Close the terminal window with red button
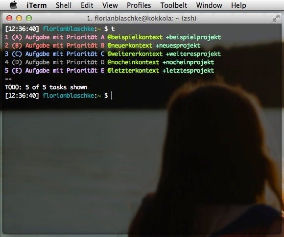This screenshot has width=284, height=237. tap(9, 18)
